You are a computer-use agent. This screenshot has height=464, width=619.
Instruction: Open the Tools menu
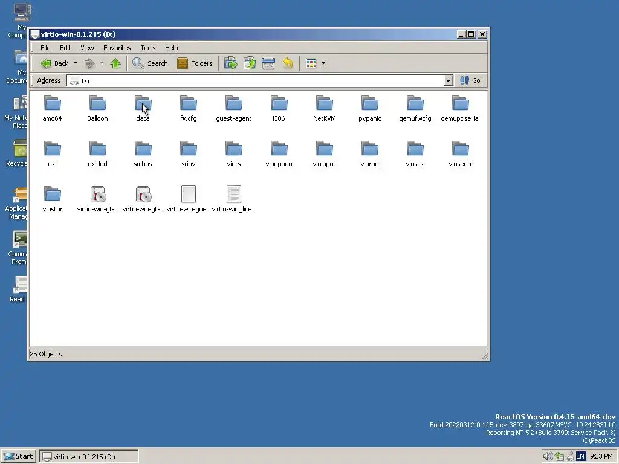coord(148,48)
